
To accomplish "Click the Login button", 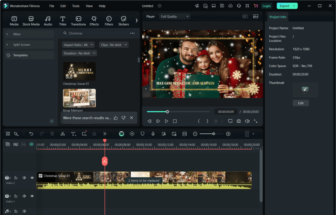I will (267, 6).
